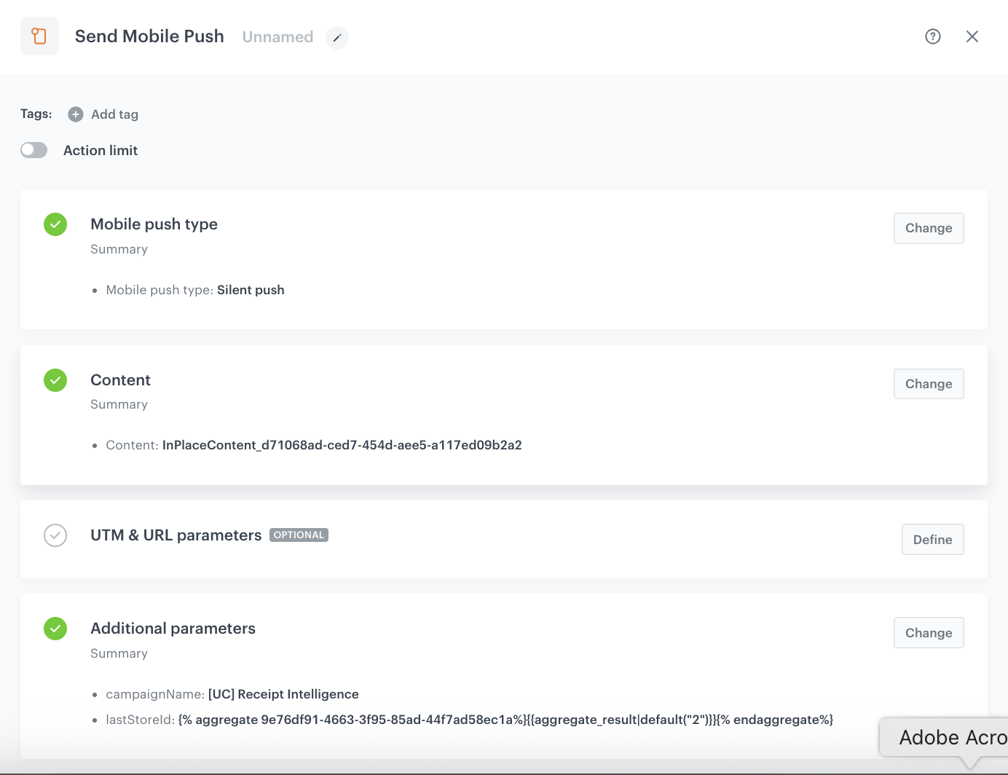Open the help icon in the top bar

click(933, 36)
